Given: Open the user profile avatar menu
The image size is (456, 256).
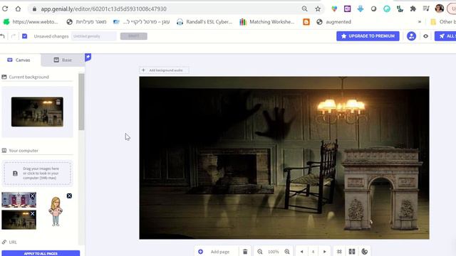Looking at the screenshot, I should [411, 36].
